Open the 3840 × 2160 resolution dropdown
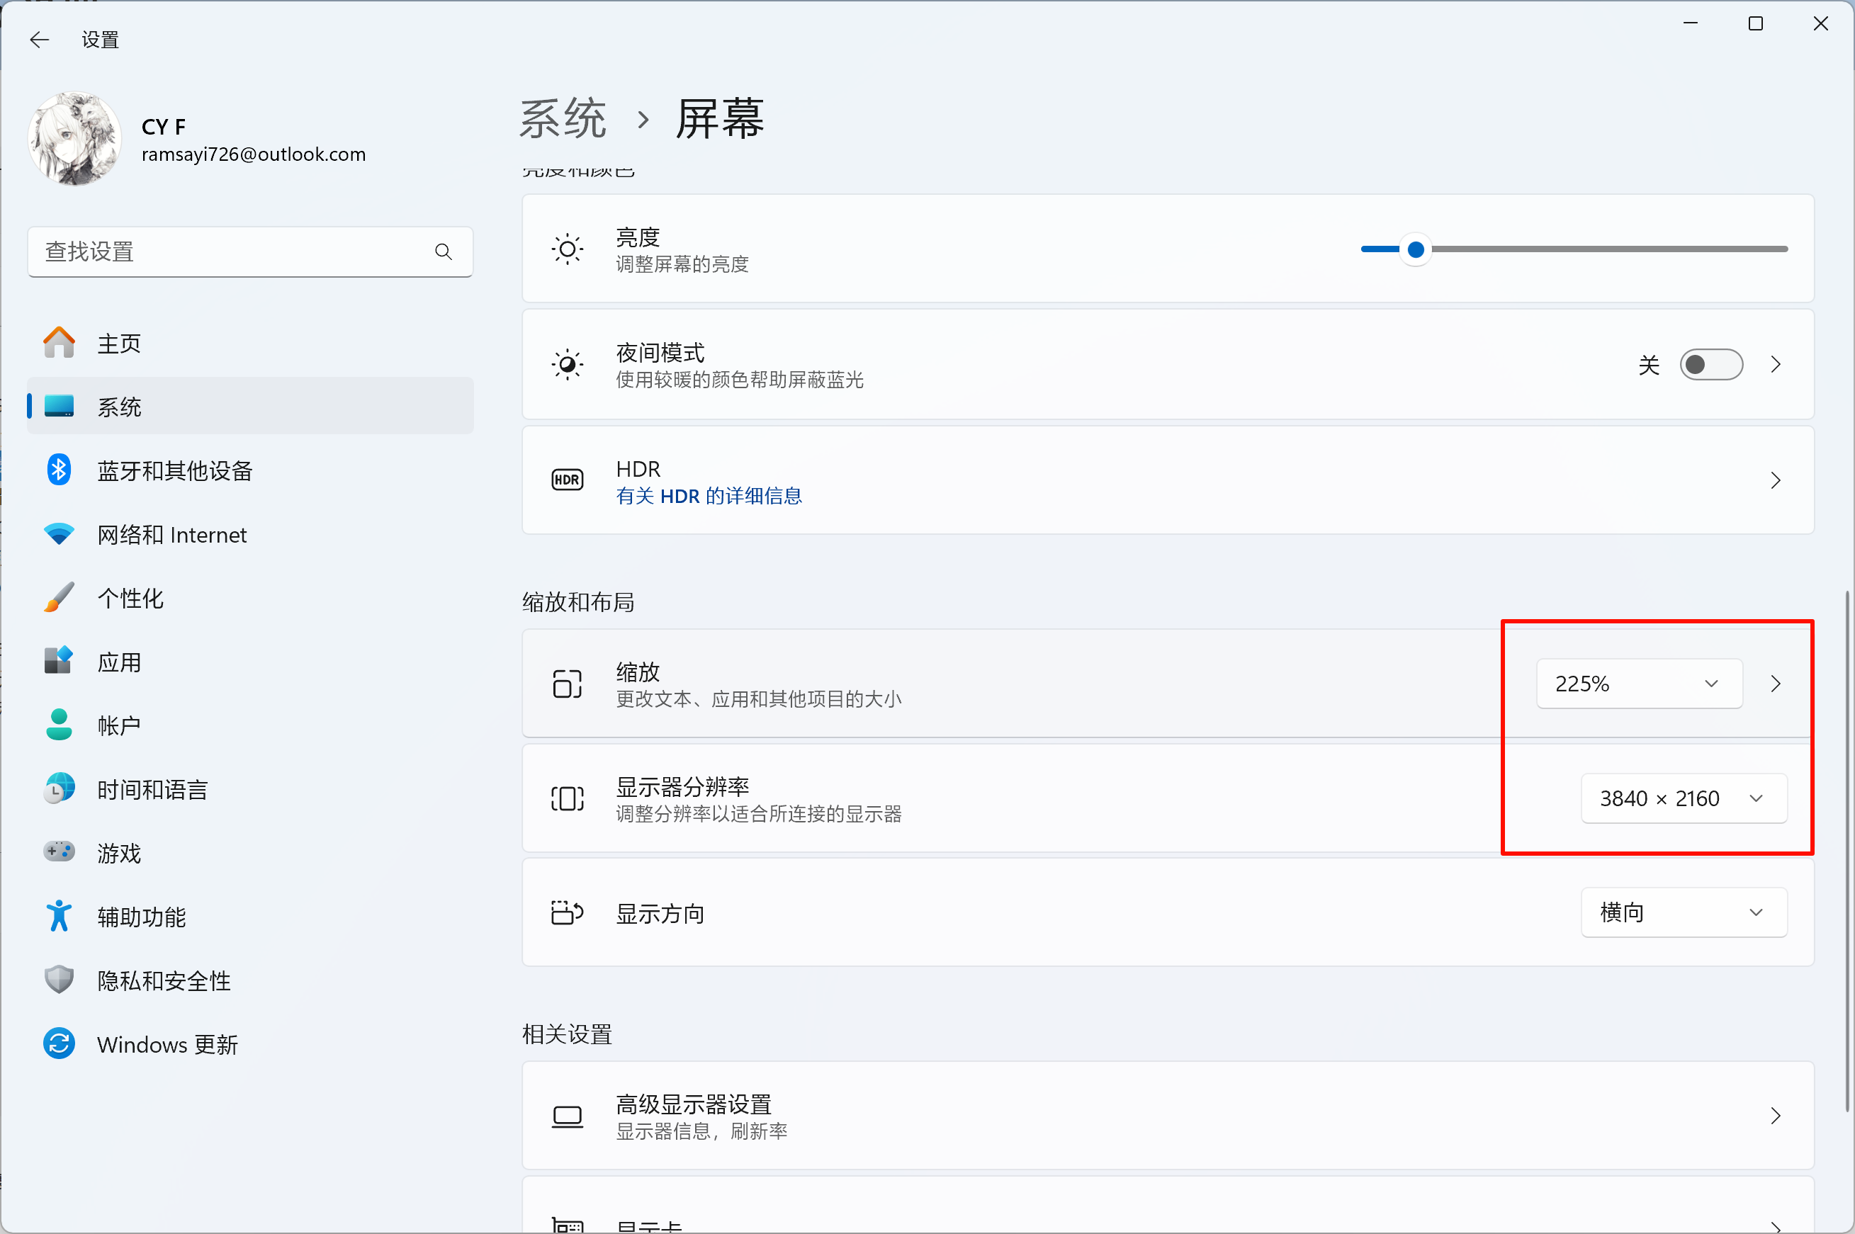 tap(1684, 799)
